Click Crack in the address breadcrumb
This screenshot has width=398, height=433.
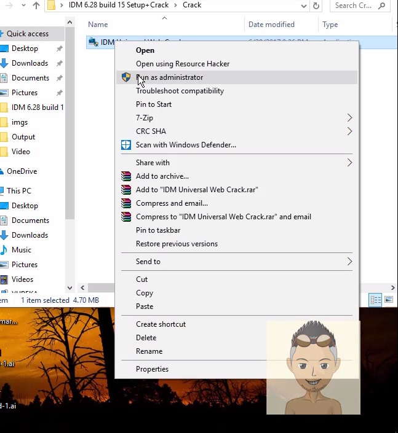pyautogui.click(x=192, y=5)
